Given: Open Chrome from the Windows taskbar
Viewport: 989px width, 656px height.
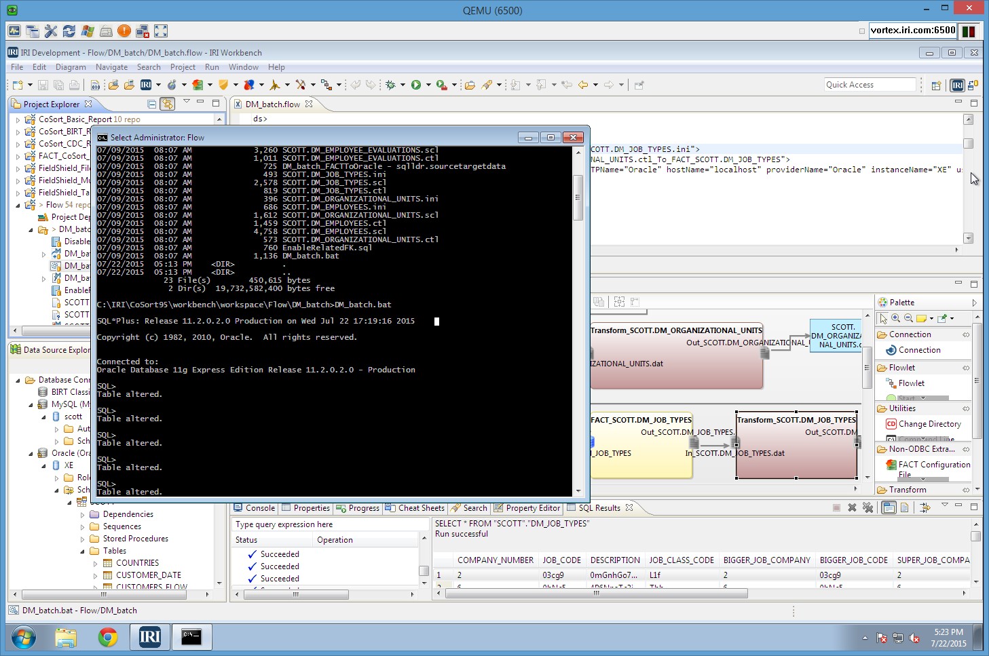Looking at the screenshot, I should (x=108, y=637).
